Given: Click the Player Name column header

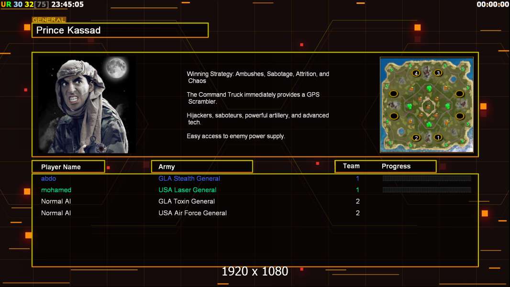Looking at the screenshot, I should (68, 167).
